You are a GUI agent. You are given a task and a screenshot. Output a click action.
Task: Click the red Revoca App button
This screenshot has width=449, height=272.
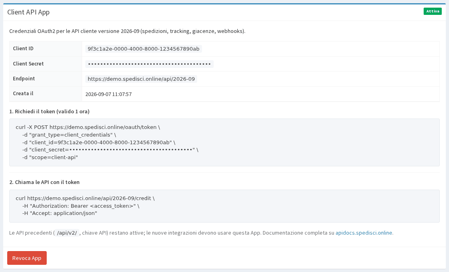tap(27, 258)
